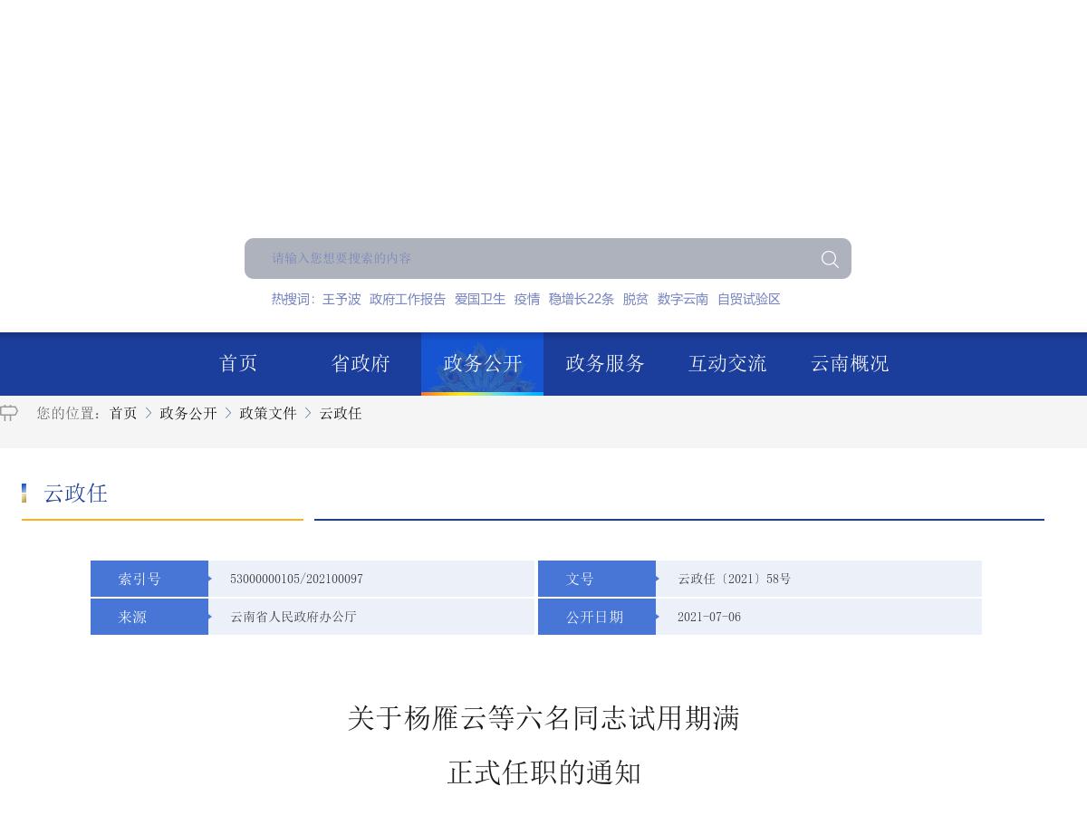Click title line 正式任职的通知
The height and width of the screenshot is (815, 1087).
click(x=543, y=772)
